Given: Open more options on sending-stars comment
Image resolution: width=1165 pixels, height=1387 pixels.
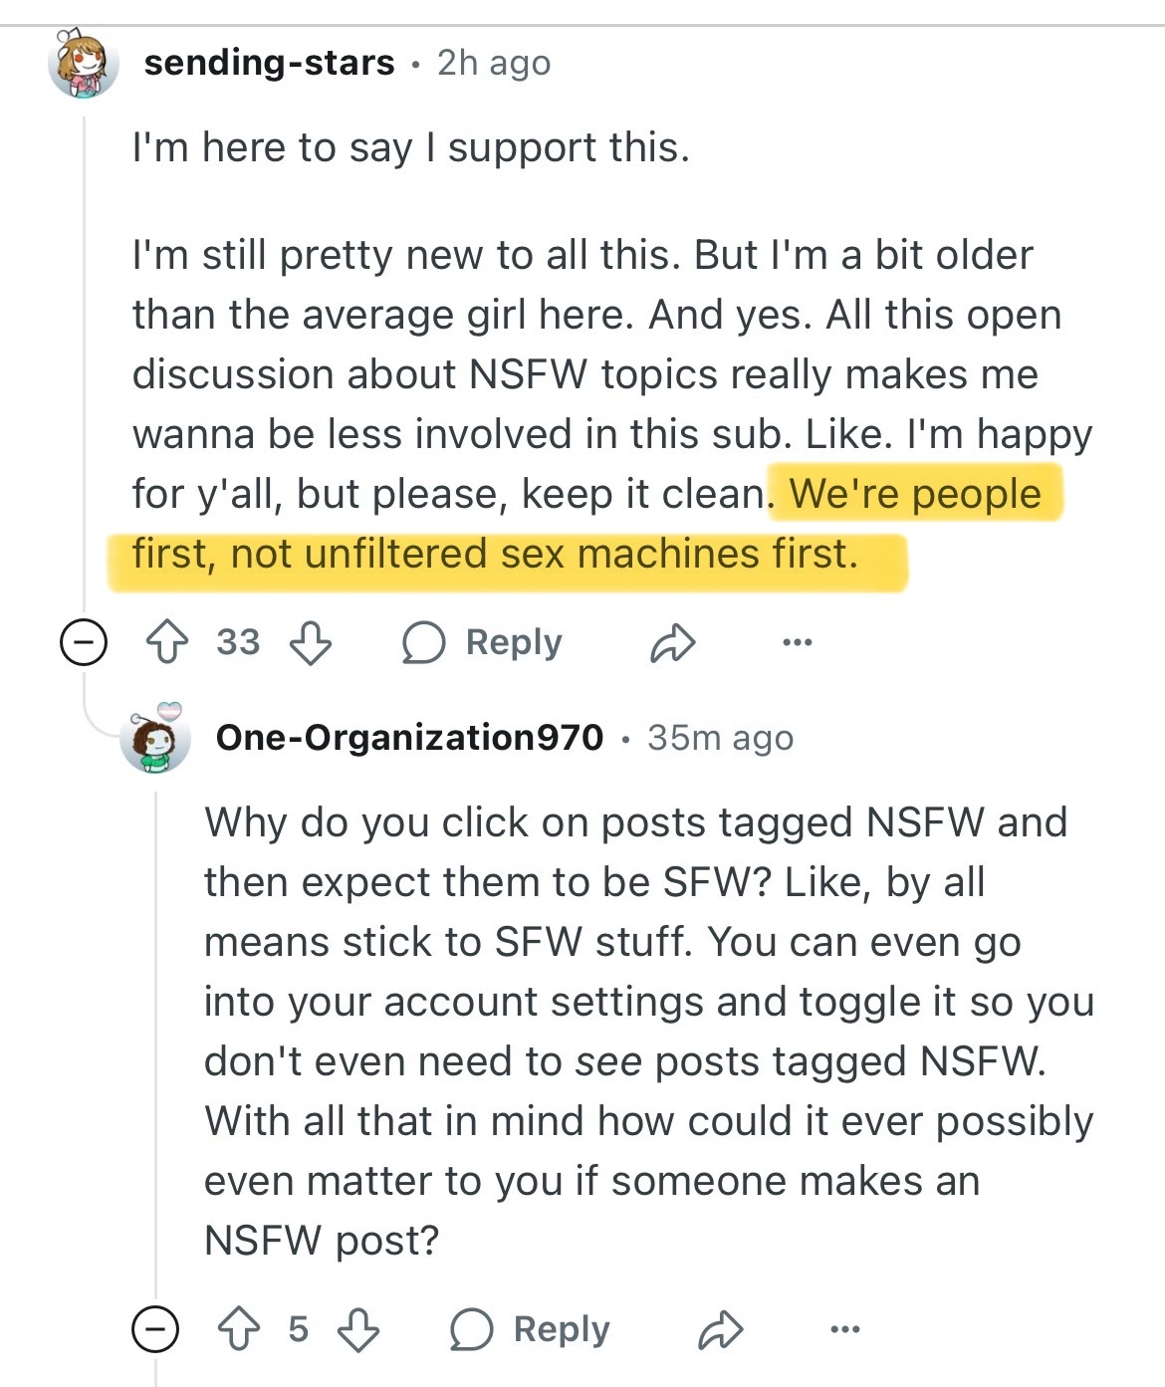Looking at the screenshot, I should coord(797,642).
